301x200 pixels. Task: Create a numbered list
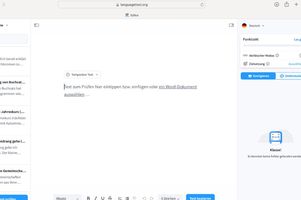coord(120,198)
